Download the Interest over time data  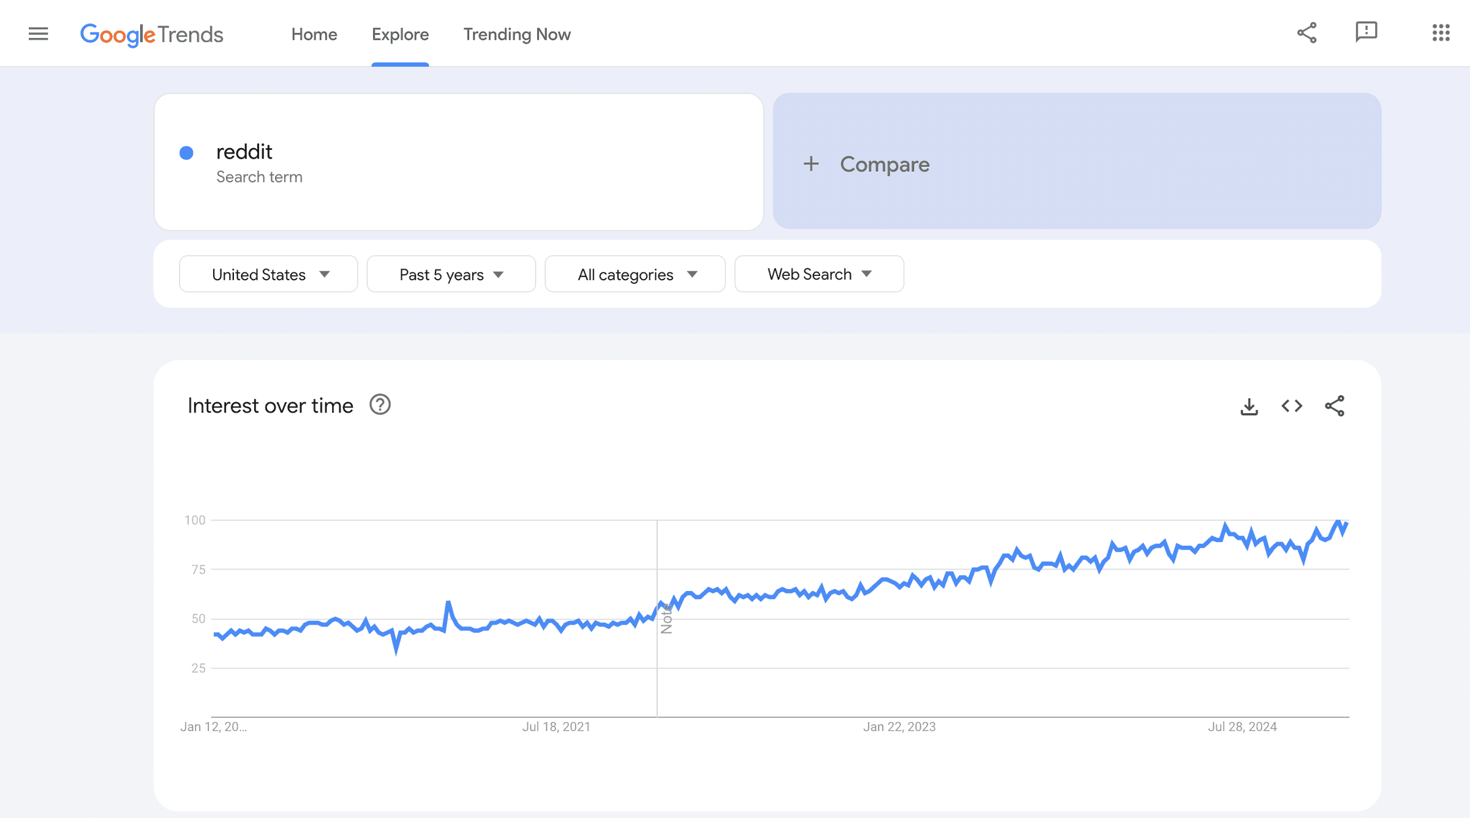click(x=1249, y=406)
